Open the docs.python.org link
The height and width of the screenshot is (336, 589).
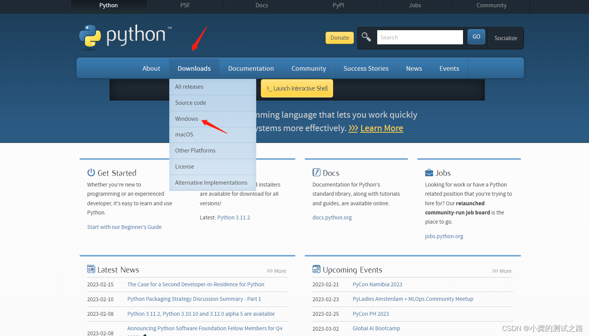tap(332, 218)
